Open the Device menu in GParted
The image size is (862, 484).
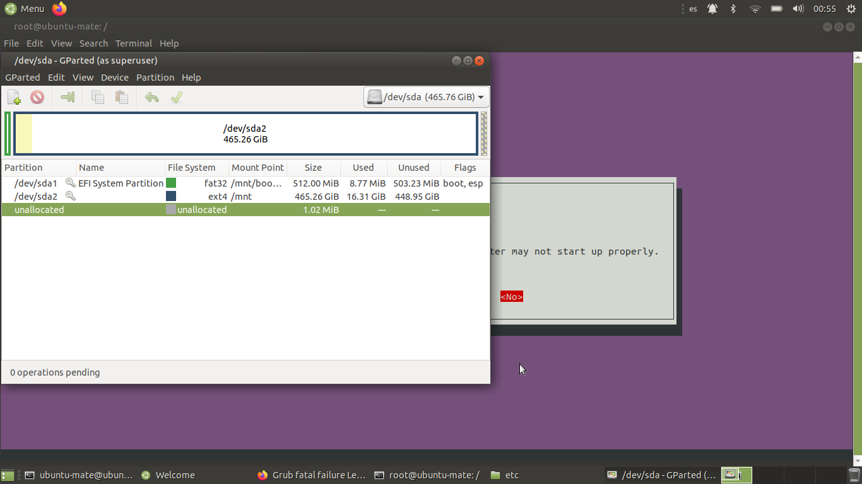tap(114, 78)
